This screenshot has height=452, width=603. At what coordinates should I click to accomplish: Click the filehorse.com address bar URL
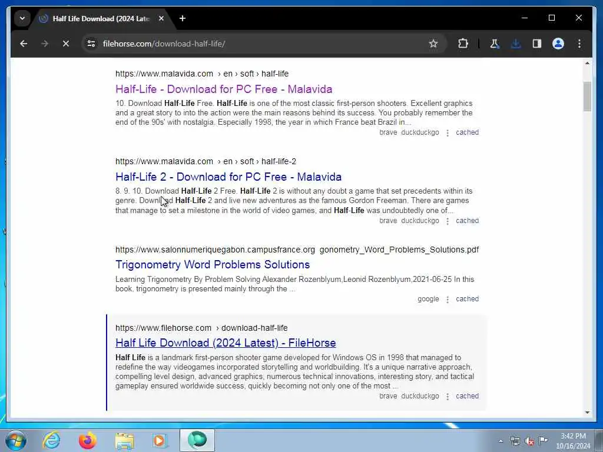click(x=164, y=44)
